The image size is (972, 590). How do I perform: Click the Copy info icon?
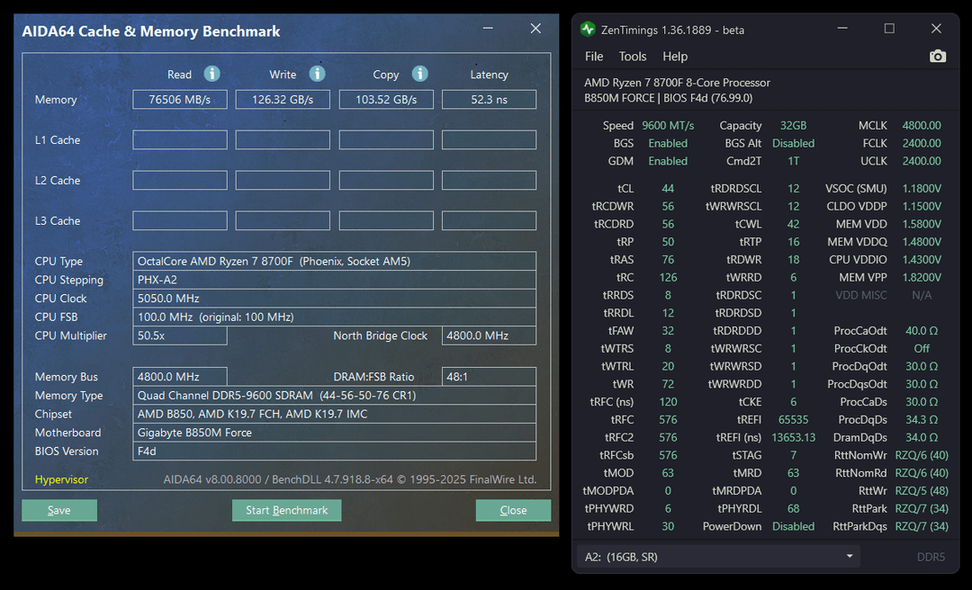419,74
